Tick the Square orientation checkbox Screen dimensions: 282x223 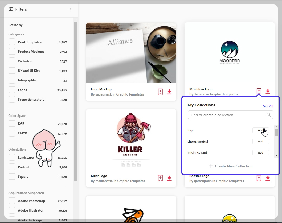12,176
